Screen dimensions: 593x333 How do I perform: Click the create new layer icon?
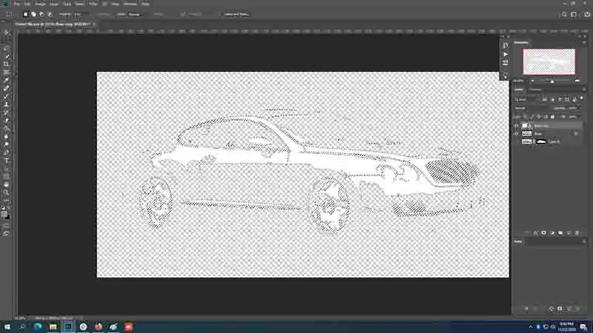click(569, 233)
